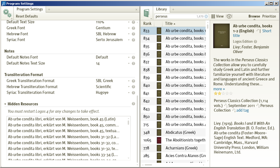Click the green Library book icon
Screen dimensions: 280x168
pyautogui.click(x=147, y=13)
